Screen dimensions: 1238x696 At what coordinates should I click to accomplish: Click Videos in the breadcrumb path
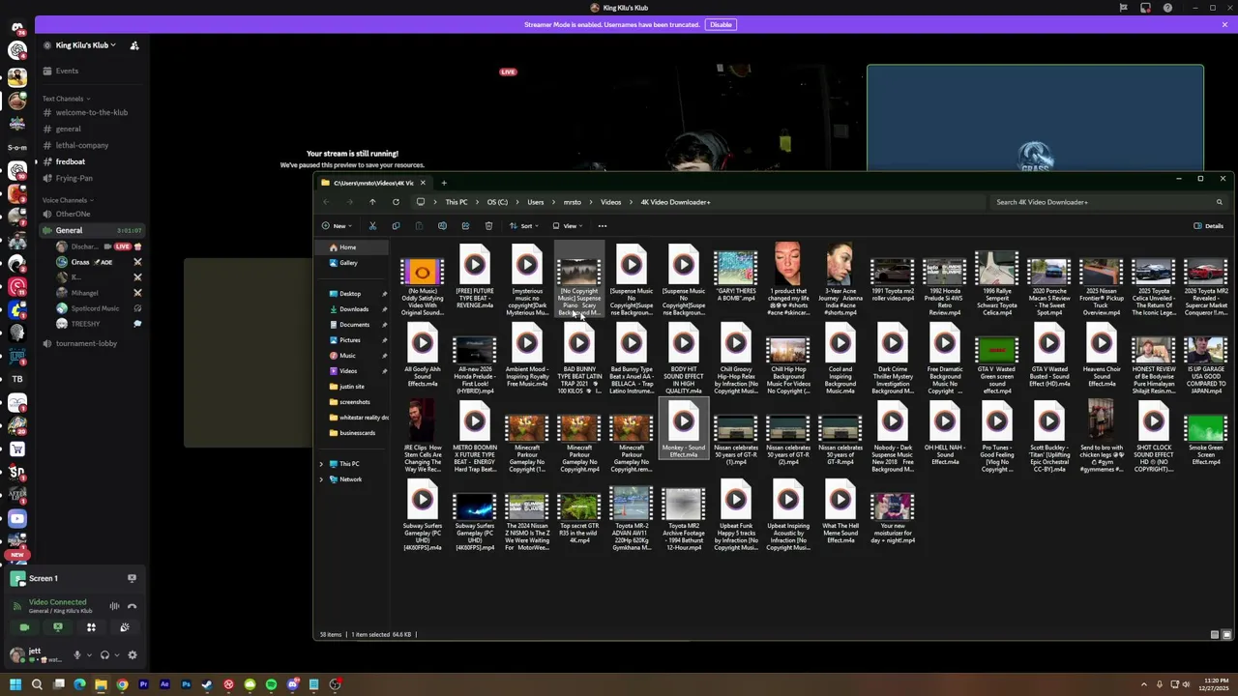coord(611,202)
